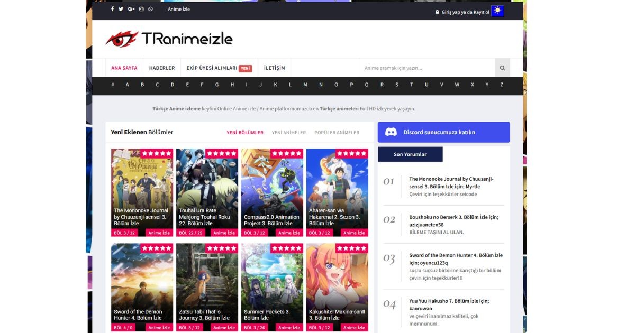Filter anime by letter K
Screen dimensions: 635x333
275,85
